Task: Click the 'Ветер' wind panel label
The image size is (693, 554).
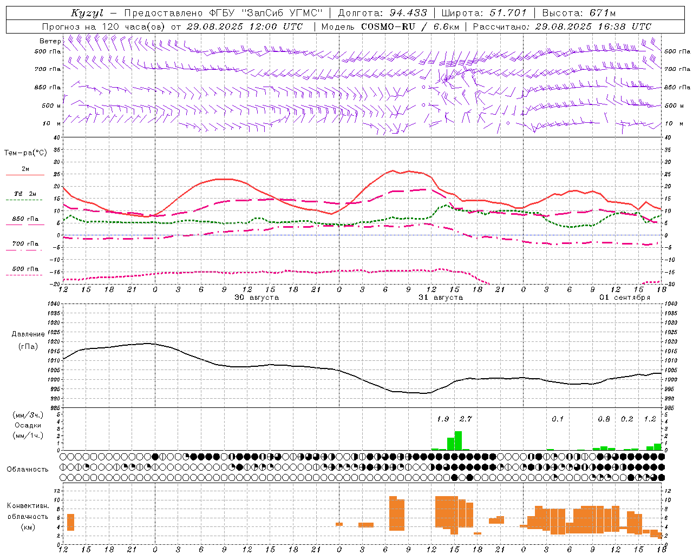Action: [50, 41]
